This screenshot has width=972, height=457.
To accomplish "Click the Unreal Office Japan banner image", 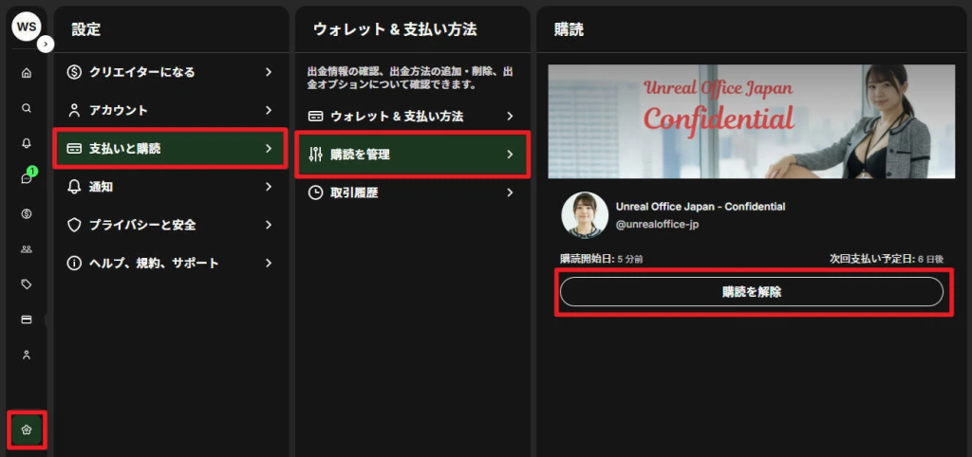I will pyautogui.click(x=751, y=121).
